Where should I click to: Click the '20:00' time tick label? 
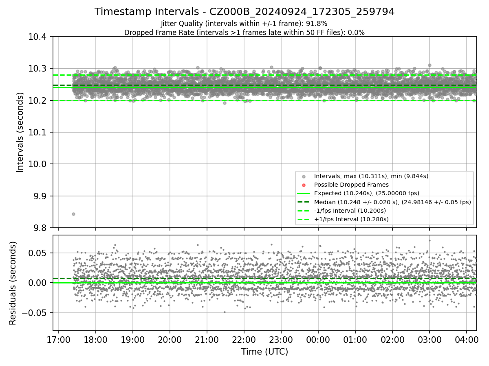[170, 339]
